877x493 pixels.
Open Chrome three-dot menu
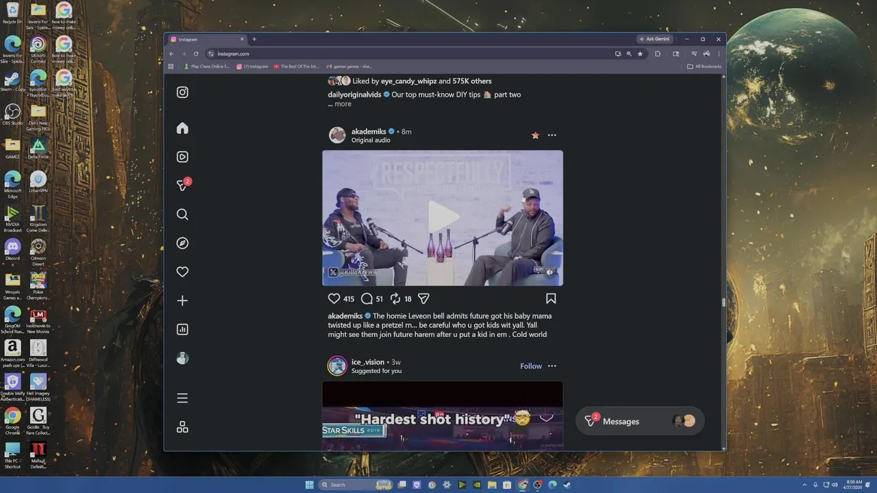719,53
